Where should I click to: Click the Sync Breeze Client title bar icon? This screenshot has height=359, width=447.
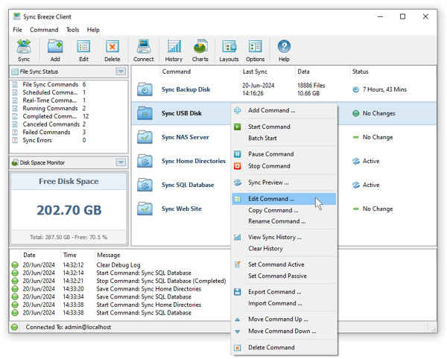point(17,16)
